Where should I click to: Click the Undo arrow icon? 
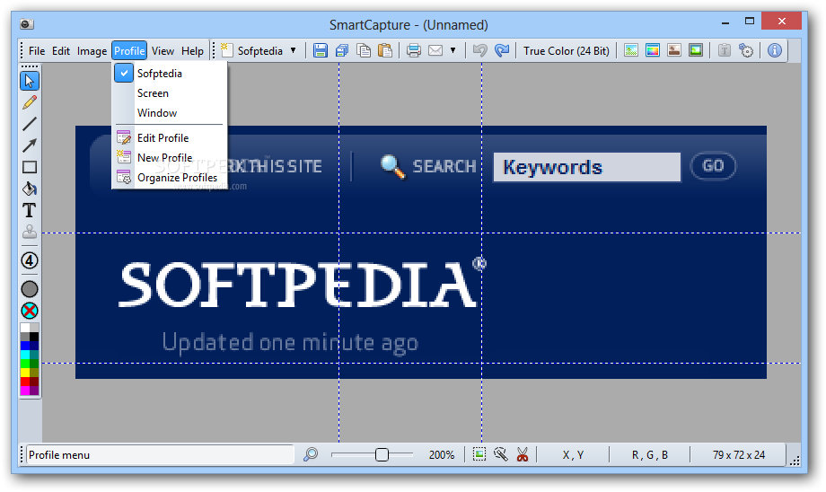(480, 50)
